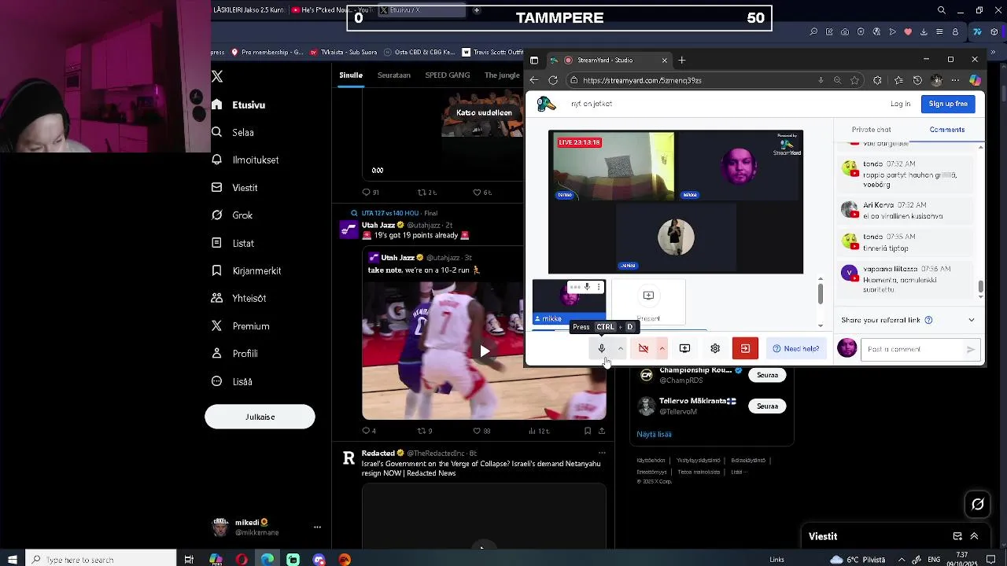The image size is (1007, 566).
Task: Switch to Comments tab in StreamYard
Action: (946, 130)
